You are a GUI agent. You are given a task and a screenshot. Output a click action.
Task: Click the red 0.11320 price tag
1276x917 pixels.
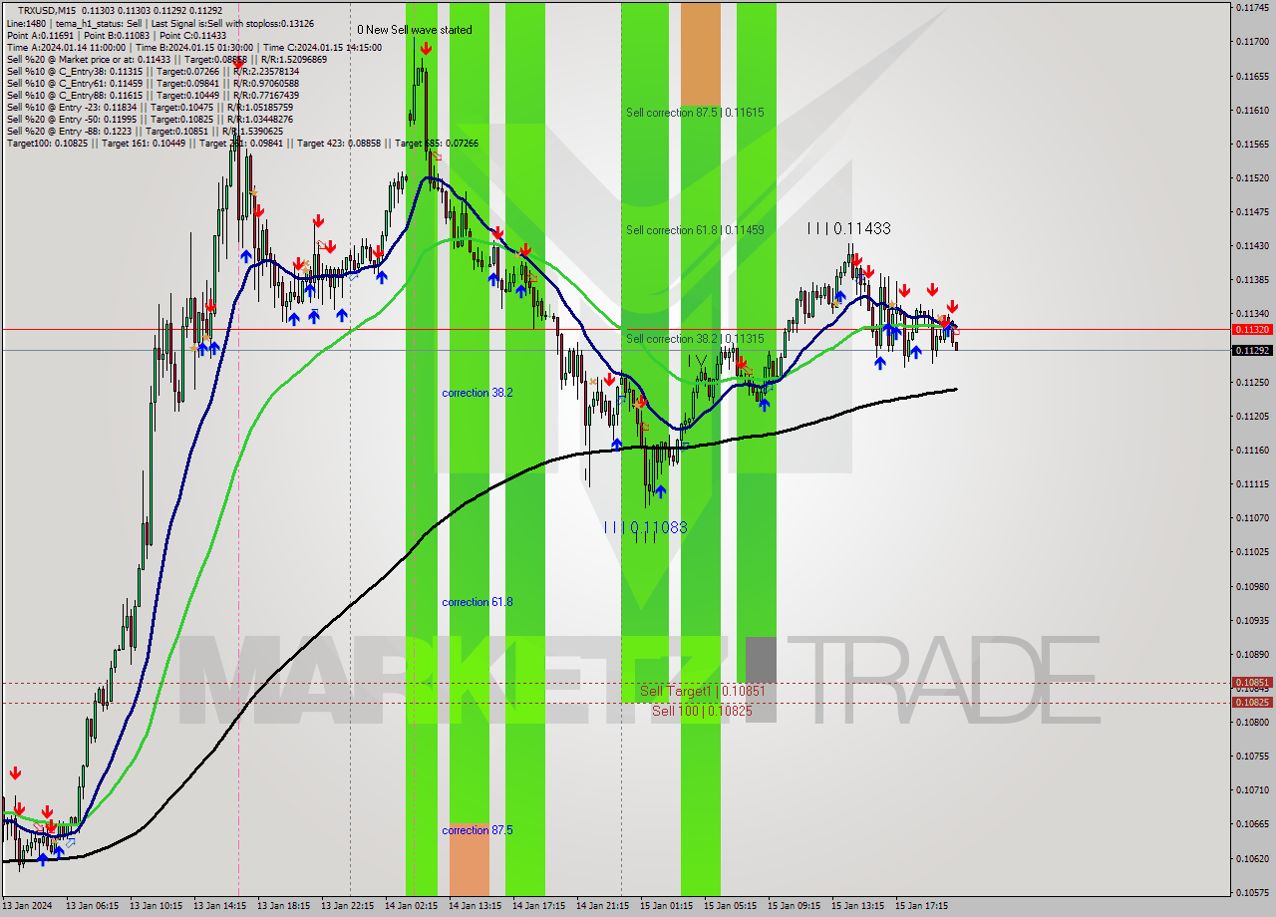pos(1252,329)
